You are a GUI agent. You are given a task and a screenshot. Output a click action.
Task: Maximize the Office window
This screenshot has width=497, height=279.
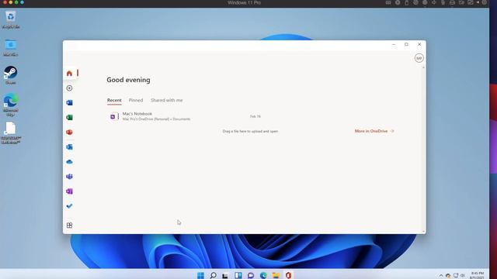tap(406, 45)
